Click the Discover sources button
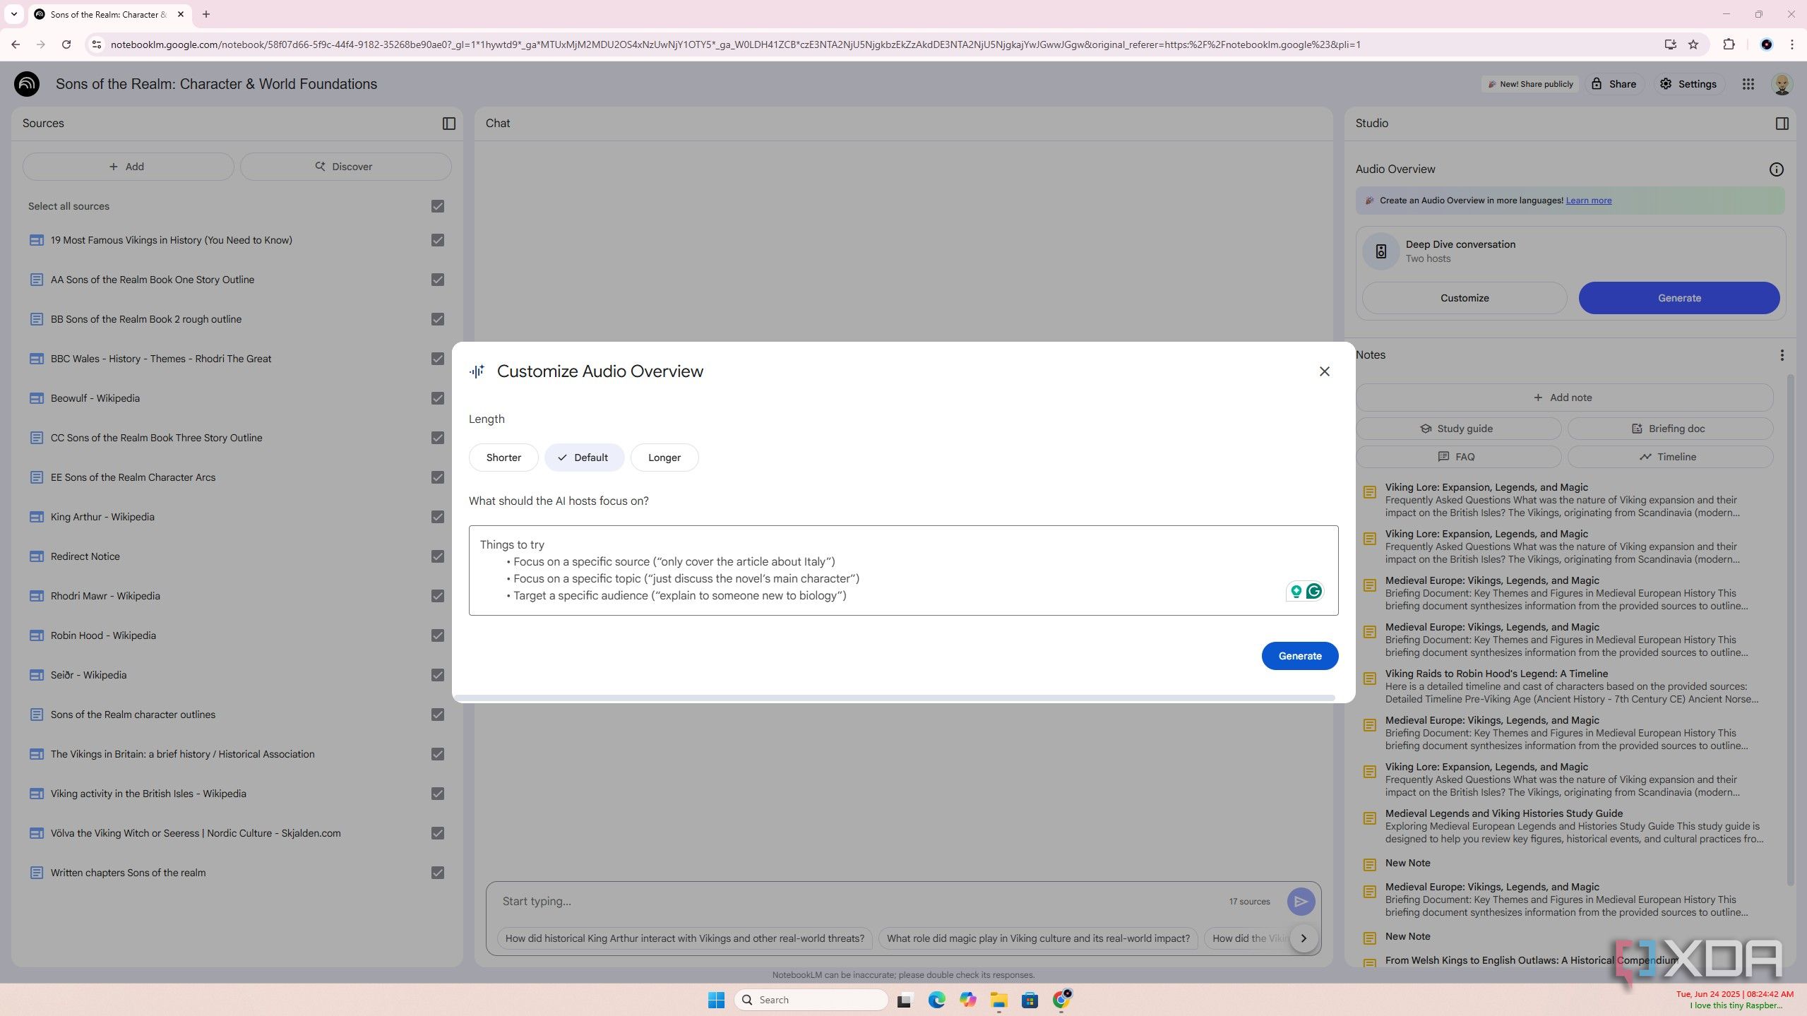The height and width of the screenshot is (1016, 1807). 345,167
